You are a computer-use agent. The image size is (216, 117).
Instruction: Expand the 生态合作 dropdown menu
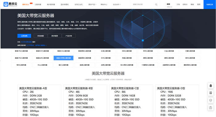[117, 5]
